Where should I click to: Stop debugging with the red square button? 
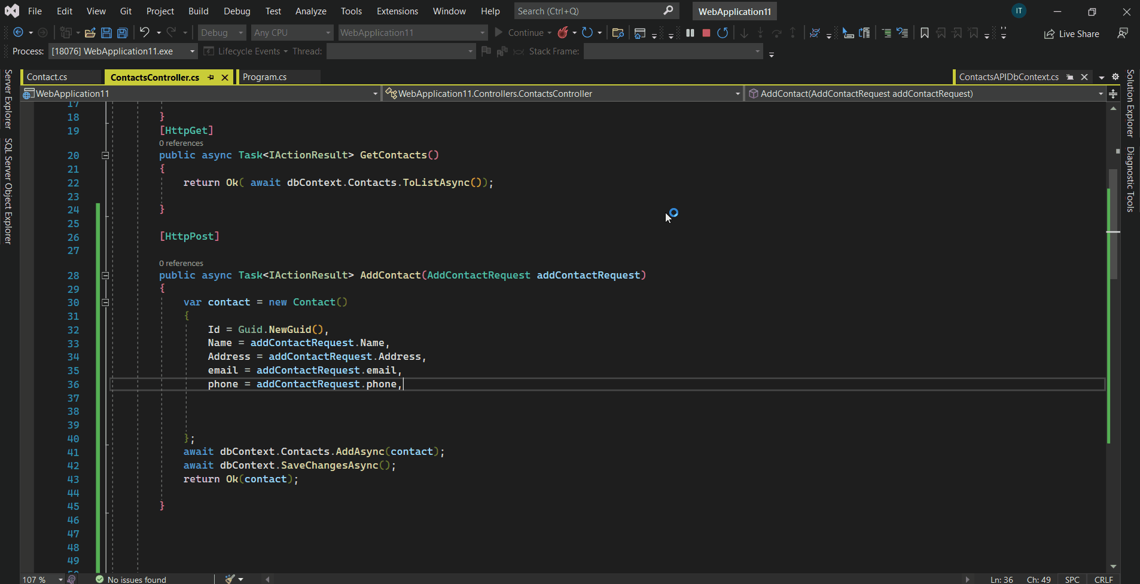706,33
